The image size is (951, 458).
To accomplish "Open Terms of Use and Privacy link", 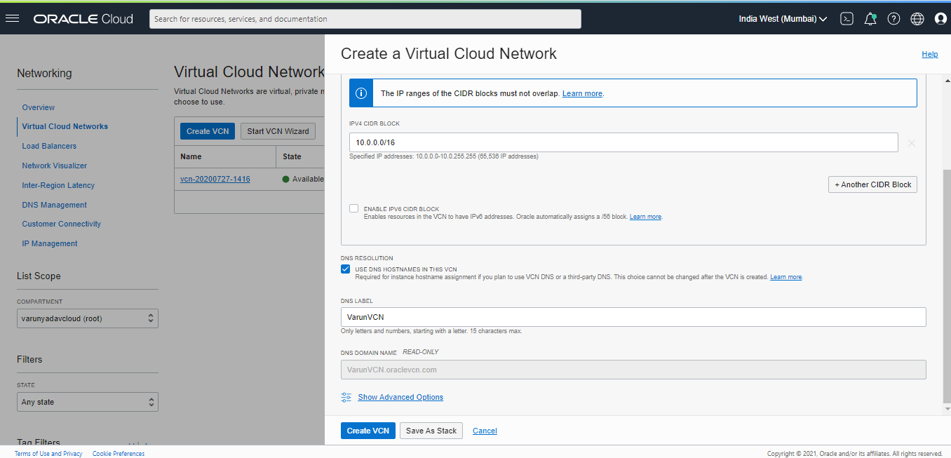I will [48, 454].
